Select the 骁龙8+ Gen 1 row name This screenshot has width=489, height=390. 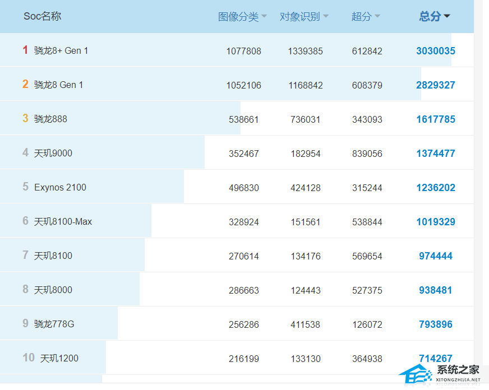click(x=61, y=50)
